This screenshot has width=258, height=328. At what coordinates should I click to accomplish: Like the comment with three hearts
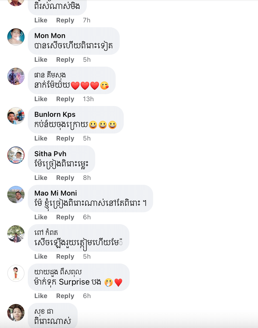click(41, 99)
